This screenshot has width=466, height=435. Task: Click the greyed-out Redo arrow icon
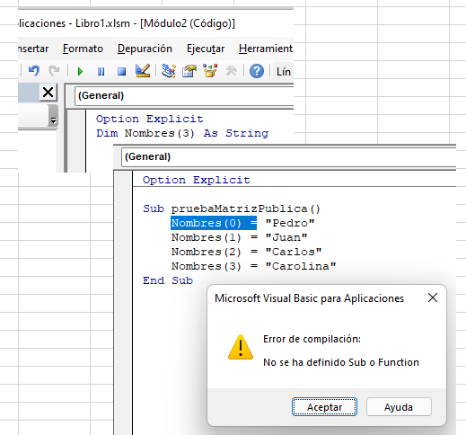(x=54, y=71)
